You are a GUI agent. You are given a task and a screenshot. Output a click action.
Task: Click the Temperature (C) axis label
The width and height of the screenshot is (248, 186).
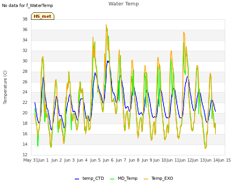pyautogui.click(x=5, y=87)
